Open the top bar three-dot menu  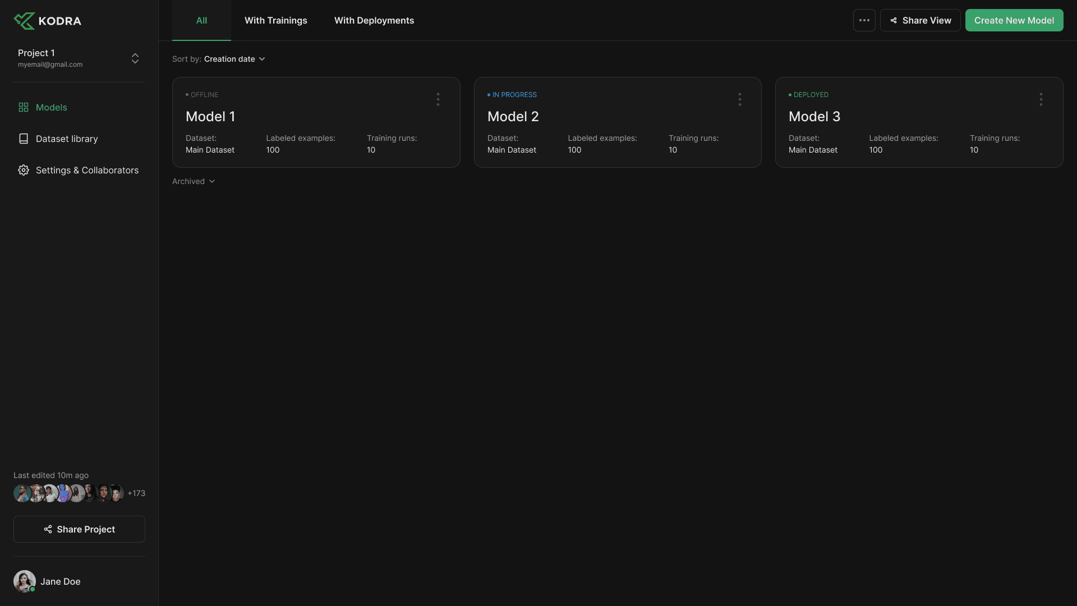864,20
